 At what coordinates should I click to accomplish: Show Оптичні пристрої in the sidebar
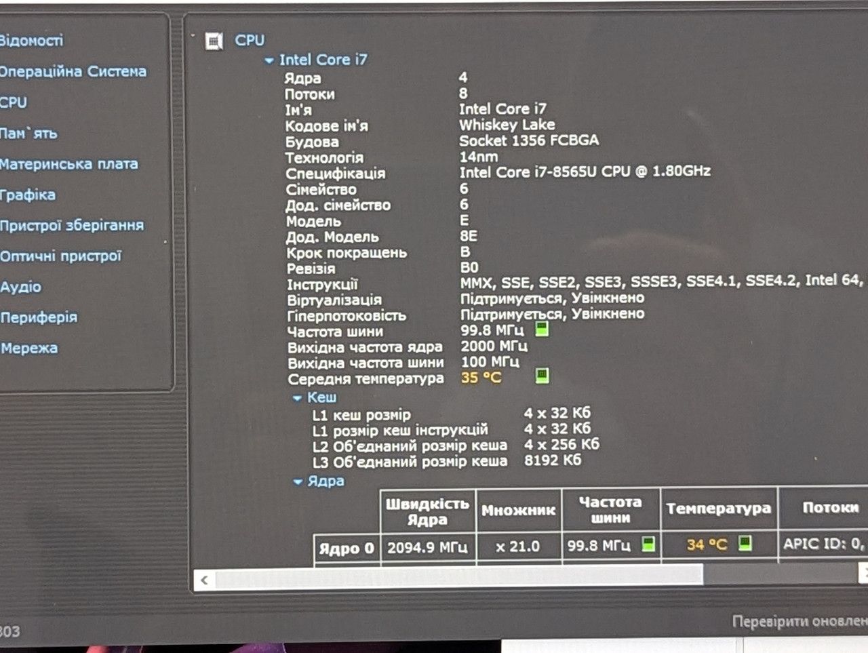coord(60,256)
